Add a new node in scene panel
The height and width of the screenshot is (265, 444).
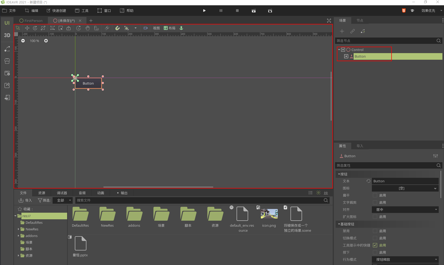pyautogui.click(x=342, y=31)
